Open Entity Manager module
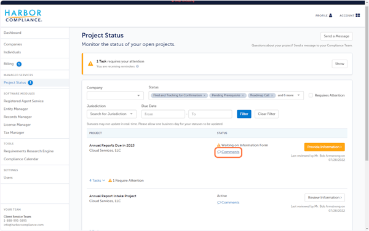The height and width of the screenshot is (231, 369). pyautogui.click(x=16, y=109)
